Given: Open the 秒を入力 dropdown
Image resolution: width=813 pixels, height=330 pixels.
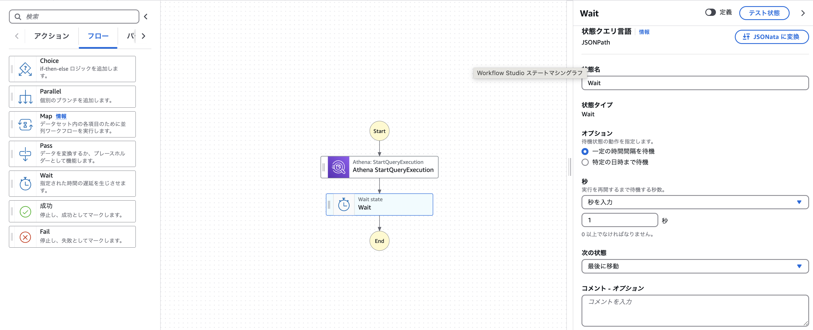Looking at the screenshot, I should (x=694, y=202).
